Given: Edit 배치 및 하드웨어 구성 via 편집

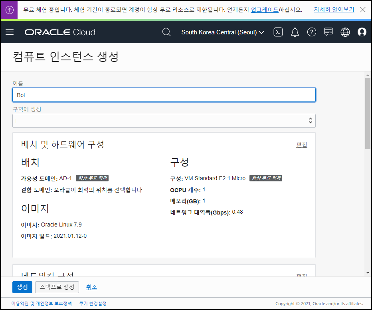Looking at the screenshot, I should tap(301, 145).
